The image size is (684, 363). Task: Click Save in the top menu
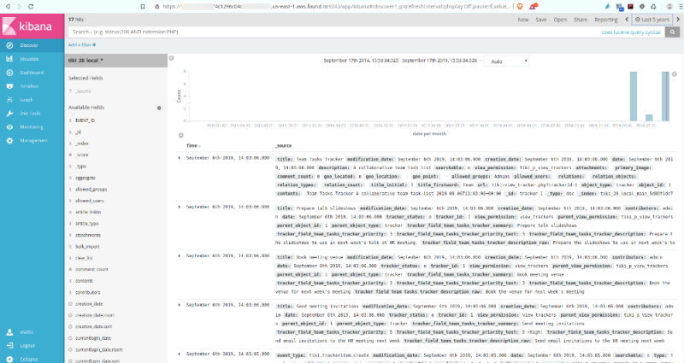[541, 20]
